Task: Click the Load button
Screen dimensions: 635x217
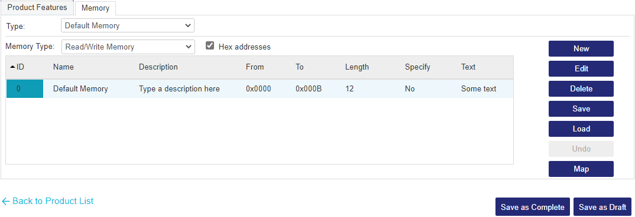Action: pos(581,129)
